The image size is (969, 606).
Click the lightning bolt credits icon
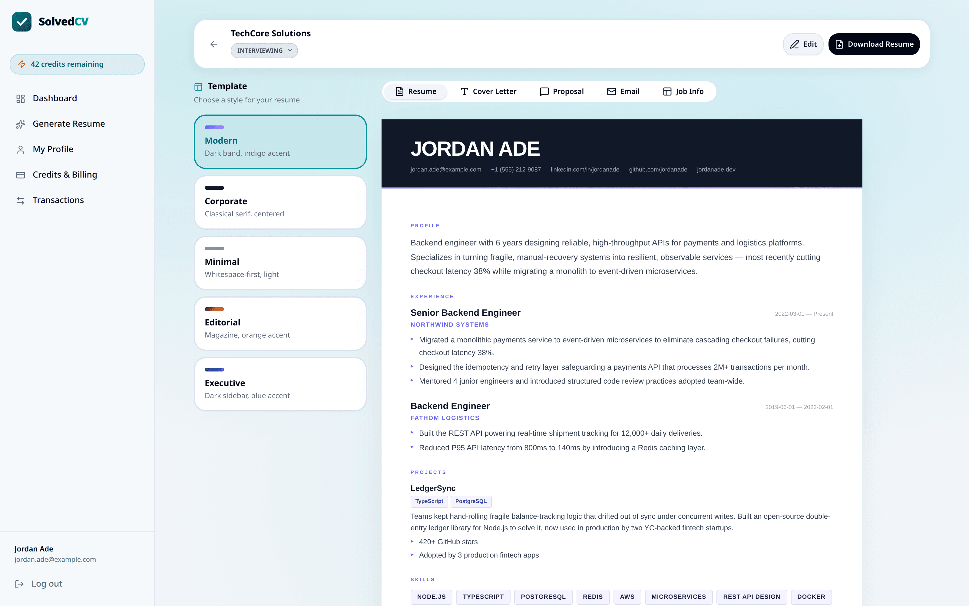pyautogui.click(x=21, y=64)
